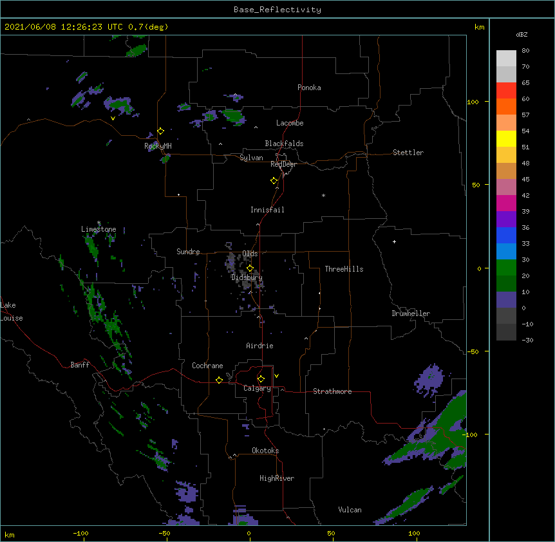The height and width of the screenshot is (542, 555).
Task: Select the white 80 dBZ legend swatch
Action: pyautogui.click(x=506, y=58)
